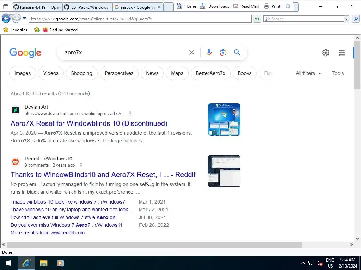Open more options for Reddit result

tap(81, 165)
